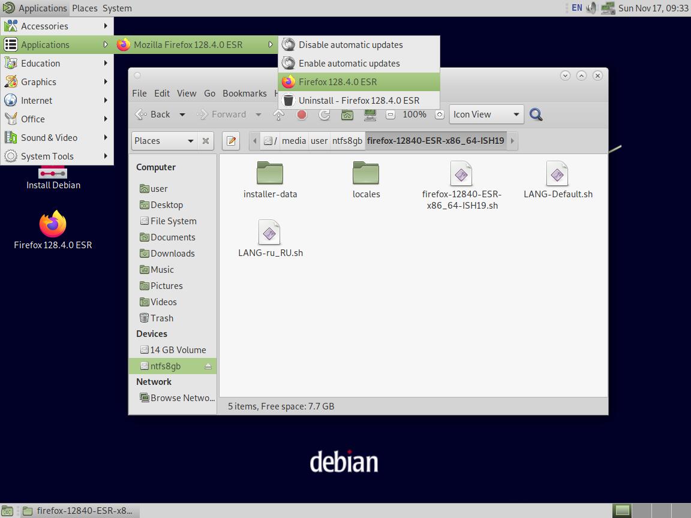Click the Computer toolbar icon
This screenshot has width=691, height=518.
pyautogui.click(x=370, y=115)
